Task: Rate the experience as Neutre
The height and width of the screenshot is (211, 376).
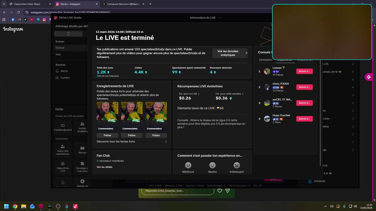Action: (x=212, y=168)
